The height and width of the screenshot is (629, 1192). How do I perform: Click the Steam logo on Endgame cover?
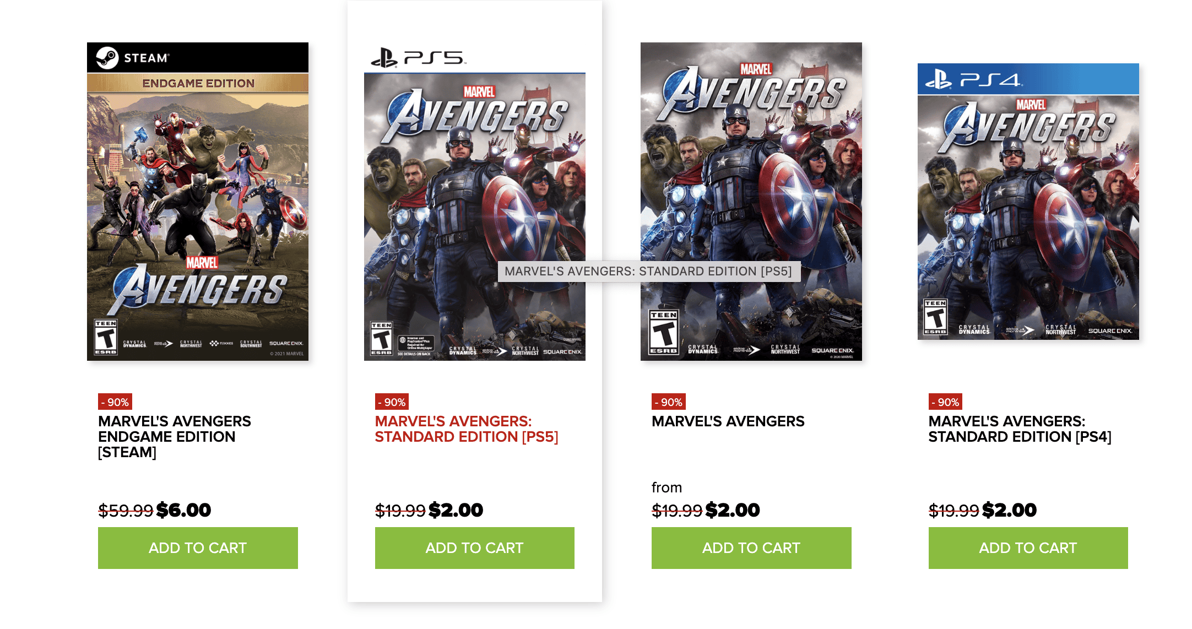click(x=133, y=57)
